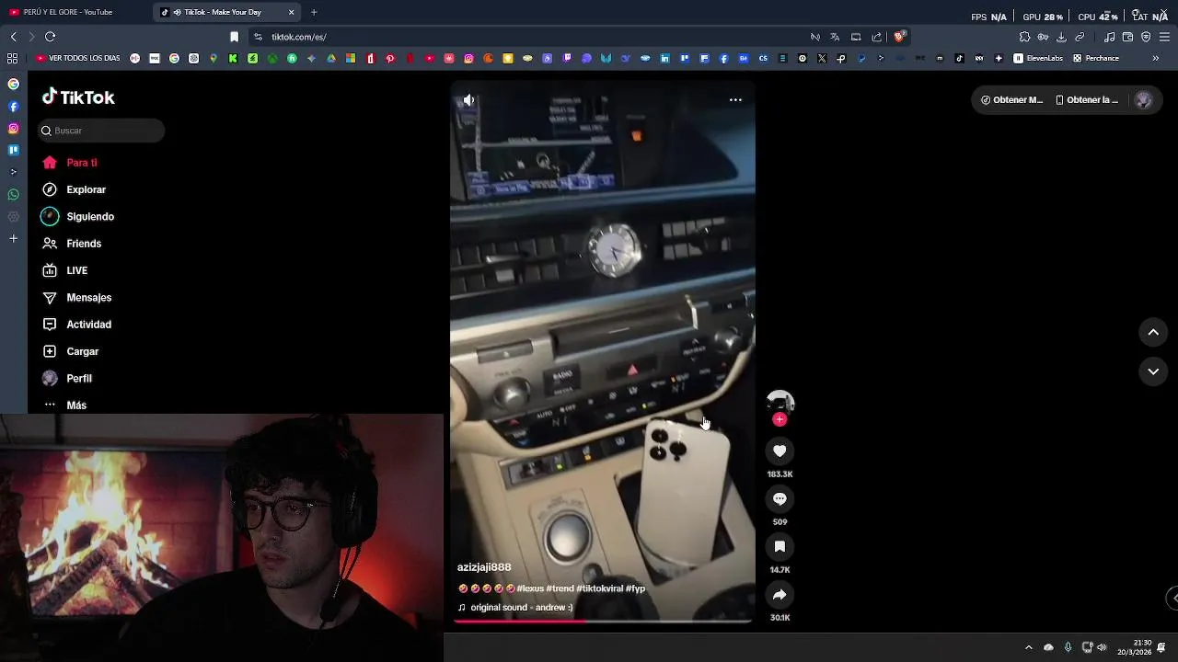Open the Perfil page
The height and width of the screenshot is (662, 1178).
(x=66, y=379)
